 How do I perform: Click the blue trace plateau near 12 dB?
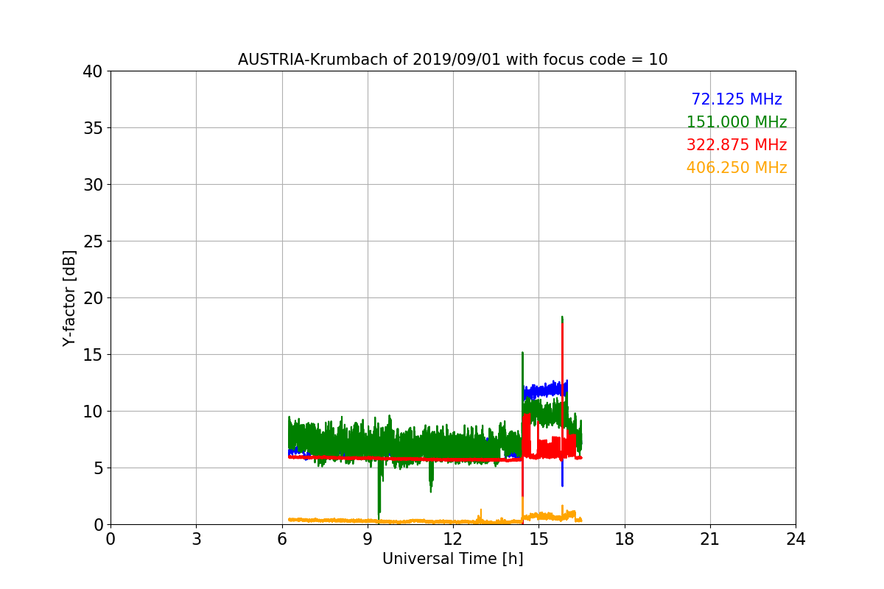coord(545,389)
